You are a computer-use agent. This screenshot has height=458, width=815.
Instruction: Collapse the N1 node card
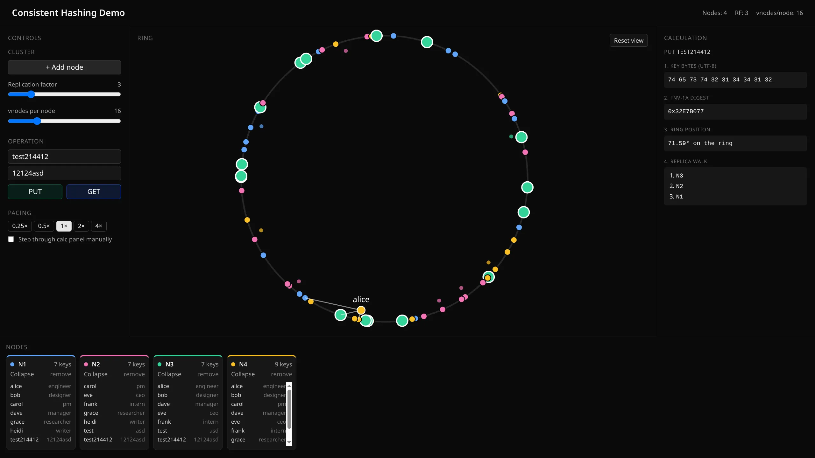(x=22, y=374)
